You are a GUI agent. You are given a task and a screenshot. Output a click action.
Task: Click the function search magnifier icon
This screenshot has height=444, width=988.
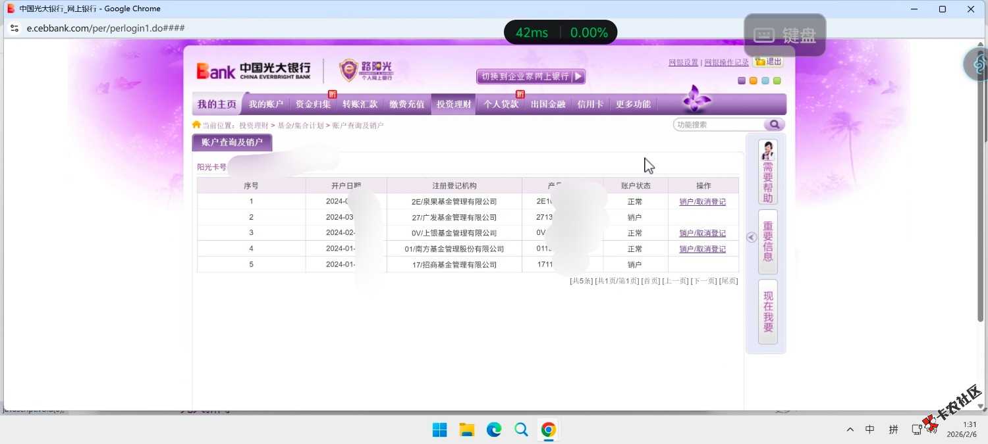pyautogui.click(x=774, y=125)
